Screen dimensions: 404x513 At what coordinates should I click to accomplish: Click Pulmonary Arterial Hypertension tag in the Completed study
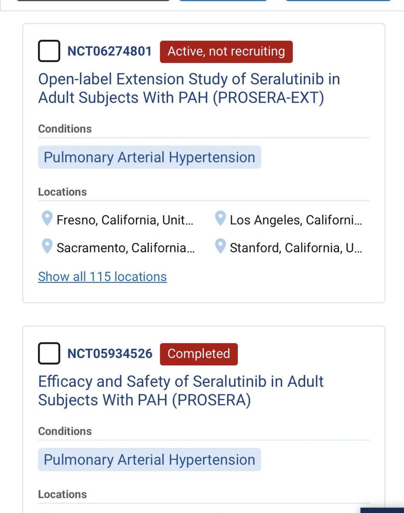[x=149, y=460]
